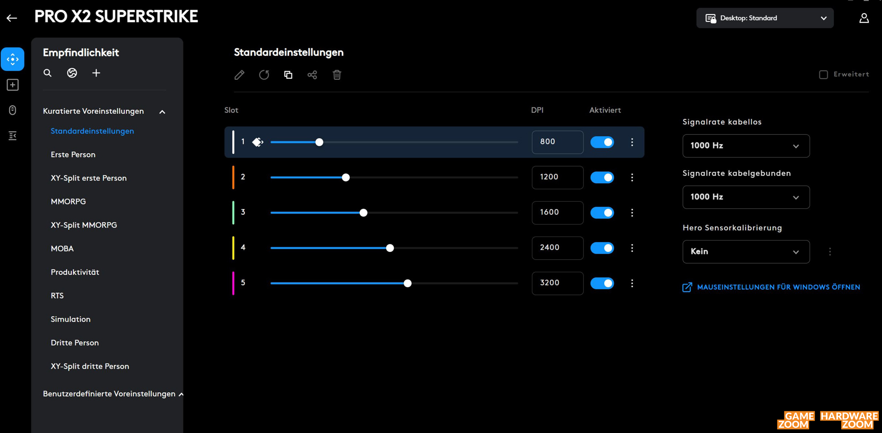Select the XY-Split erste Person preset
The width and height of the screenshot is (882, 433).
[89, 178]
